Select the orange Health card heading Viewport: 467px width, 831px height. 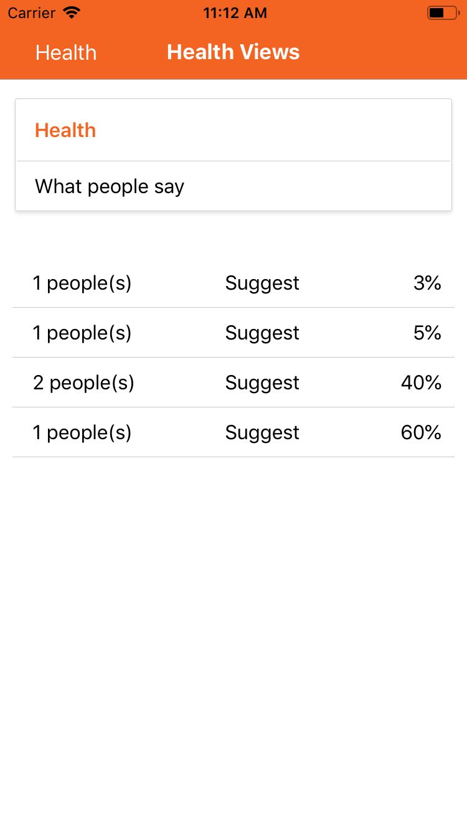(x=65, y=130)
